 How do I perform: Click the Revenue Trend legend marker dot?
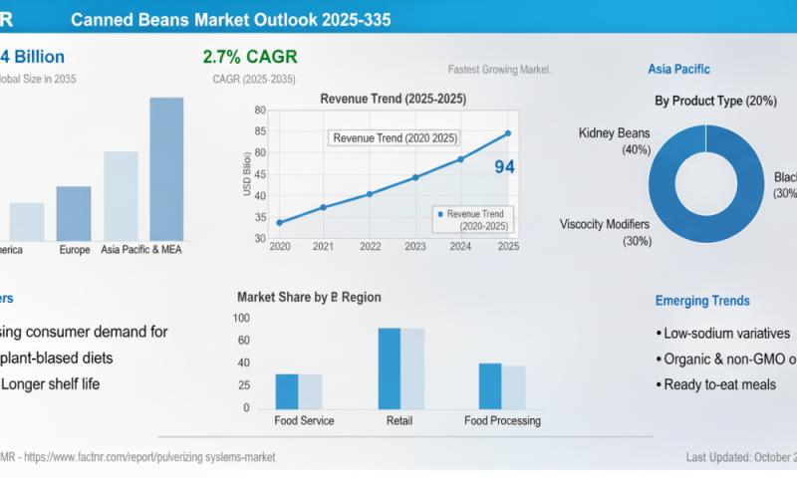439,213
